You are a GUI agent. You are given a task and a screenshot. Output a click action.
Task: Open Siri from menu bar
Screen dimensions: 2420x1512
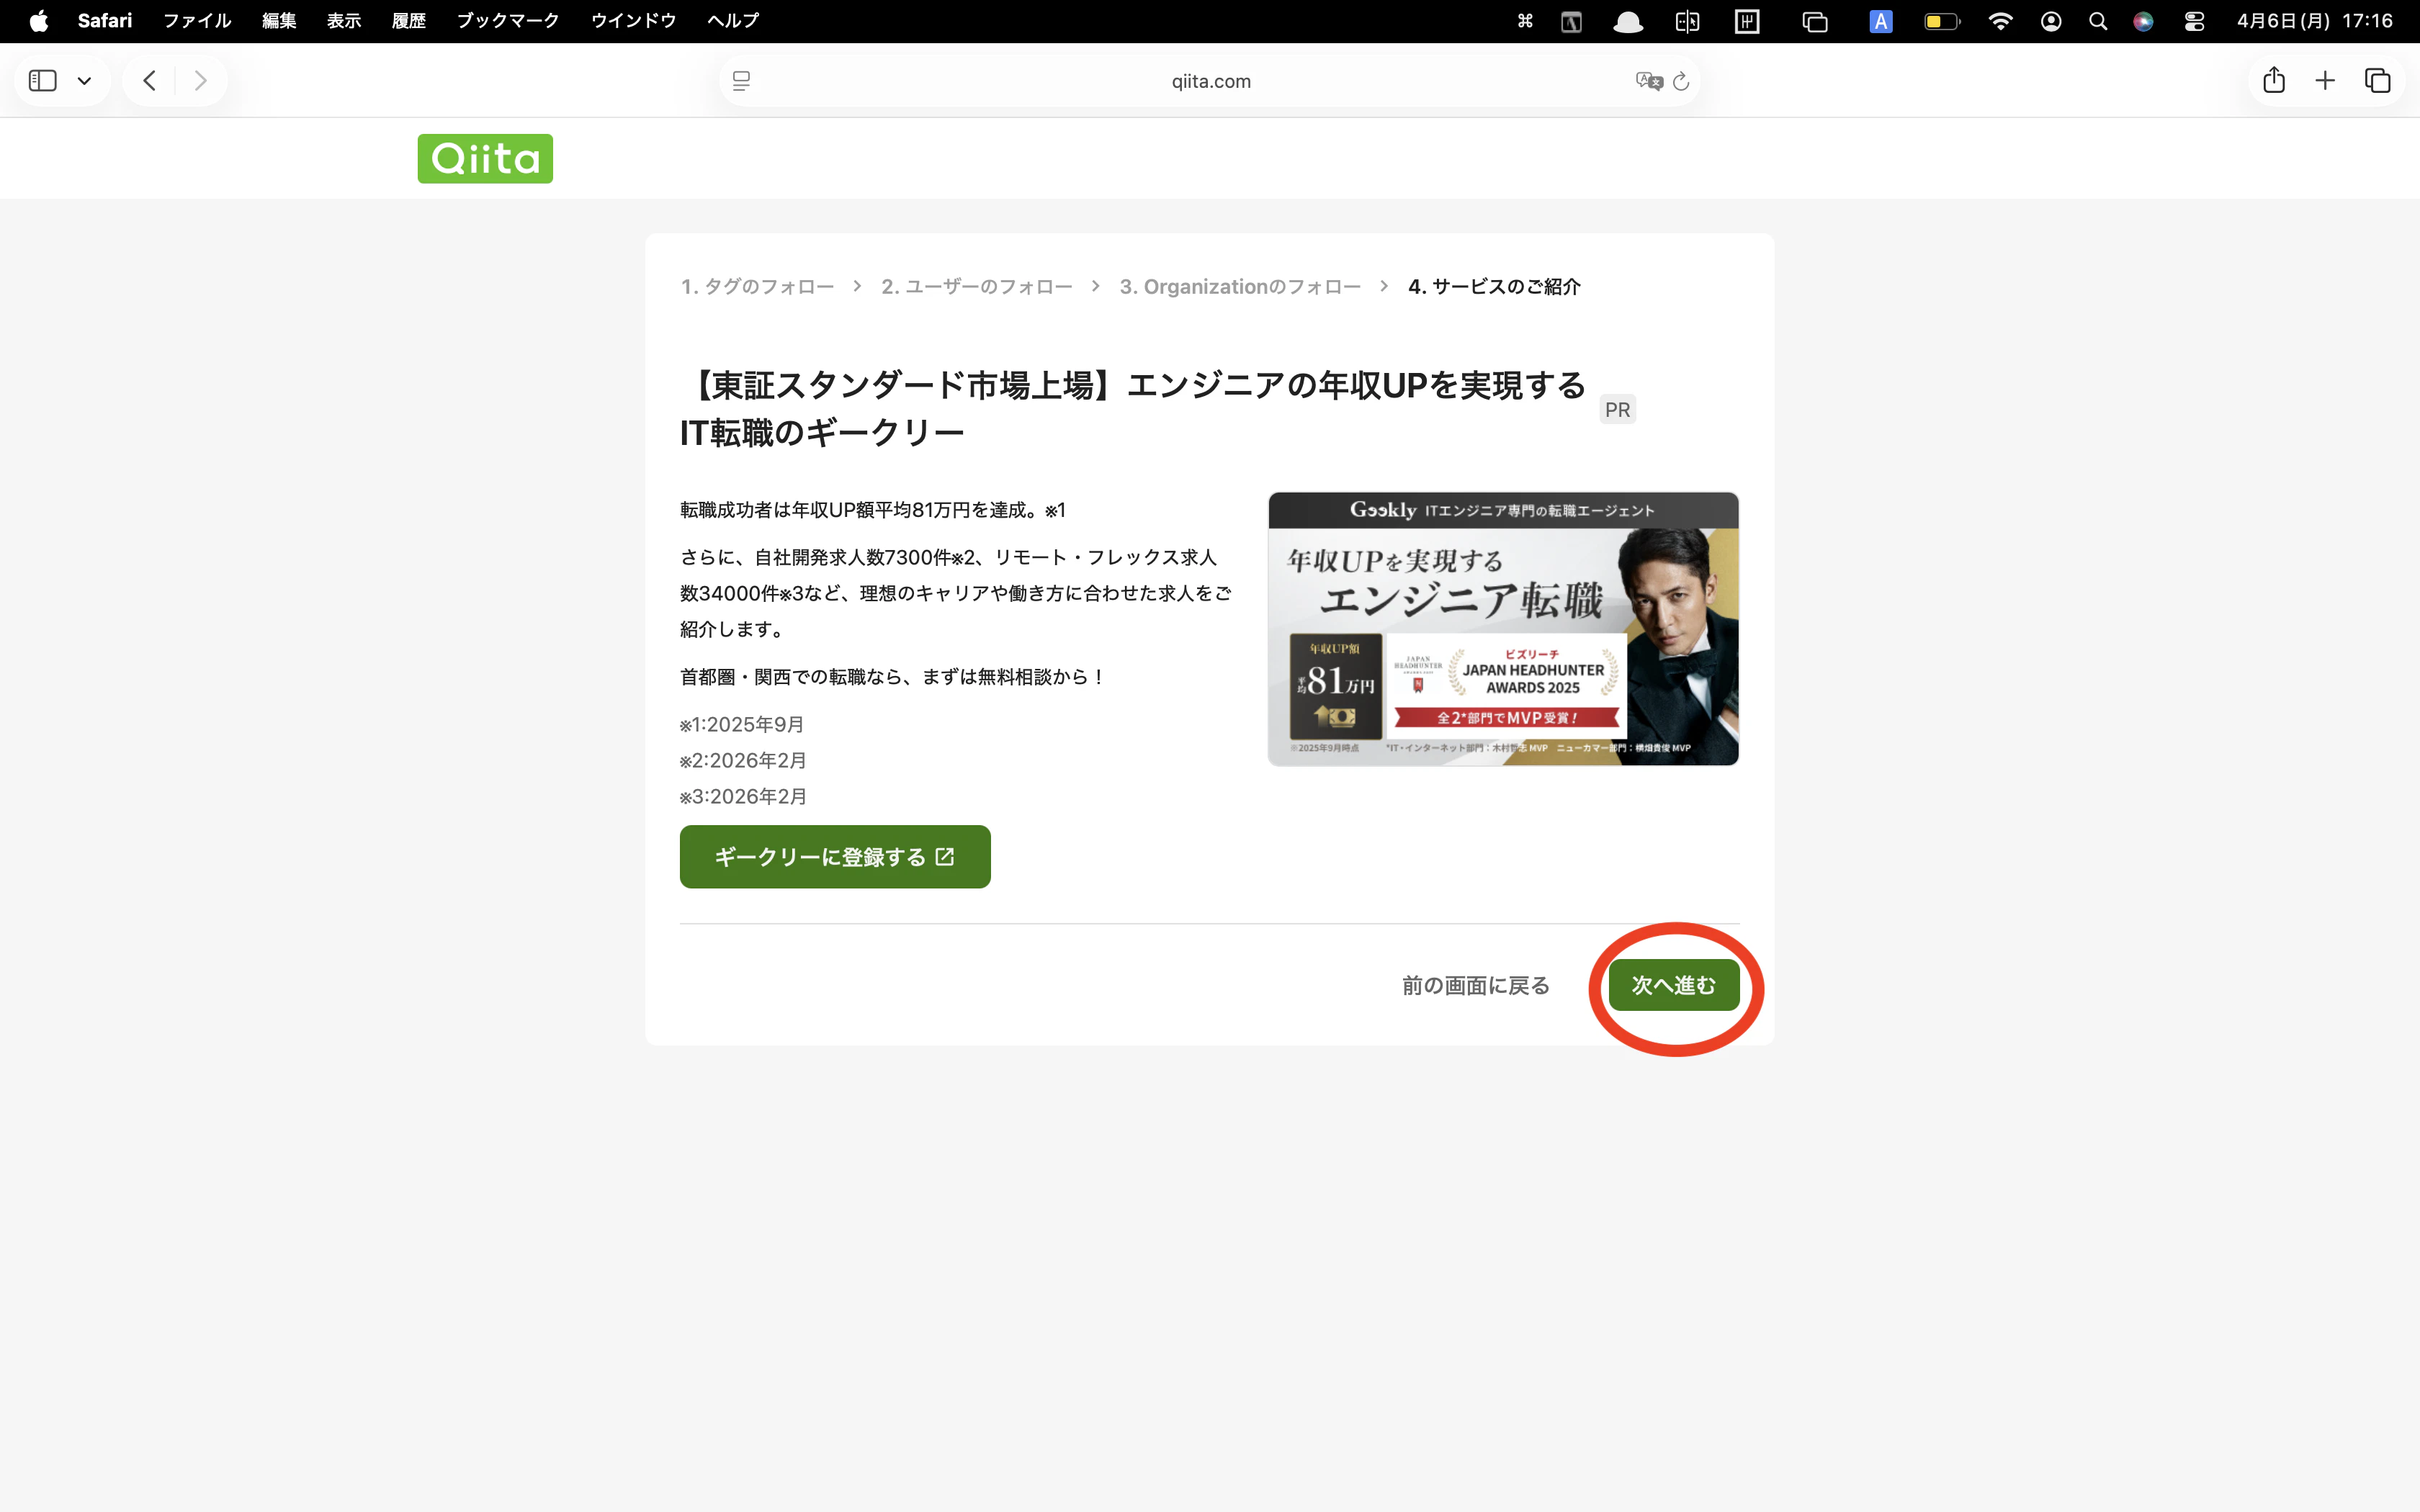tap(2143, 21)
